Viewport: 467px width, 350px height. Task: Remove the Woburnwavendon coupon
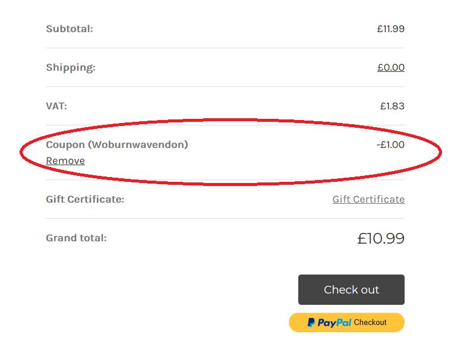[65, 160]
